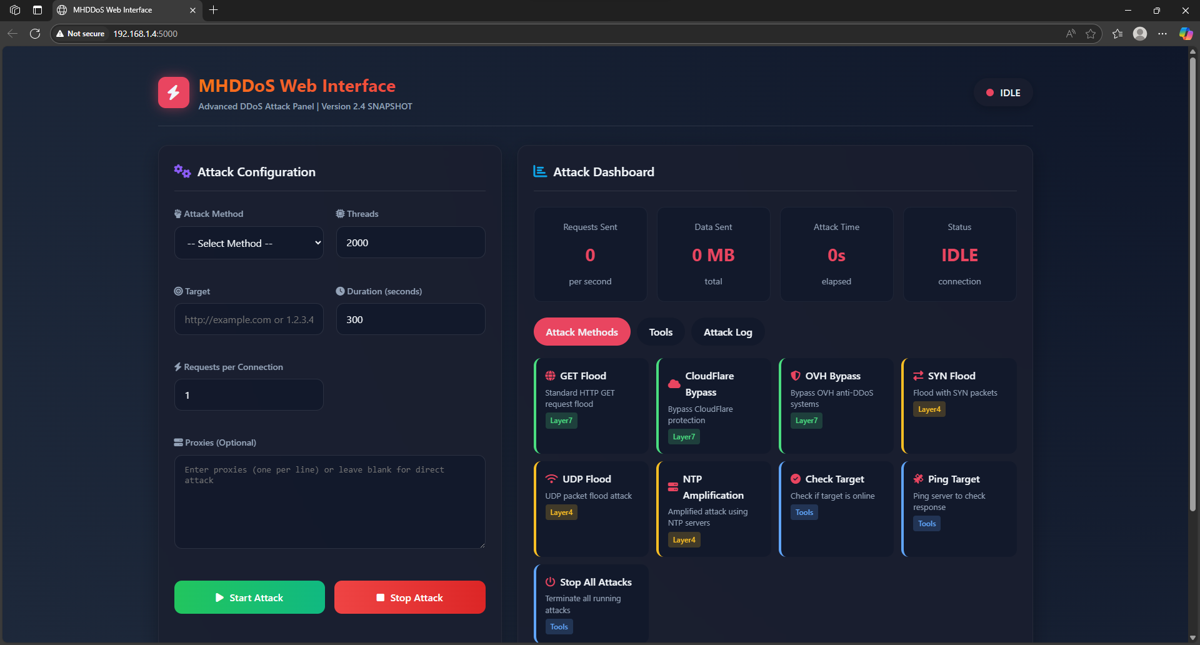
Task: Click the globe icon on GET Flood card
Action: point(550,376)
